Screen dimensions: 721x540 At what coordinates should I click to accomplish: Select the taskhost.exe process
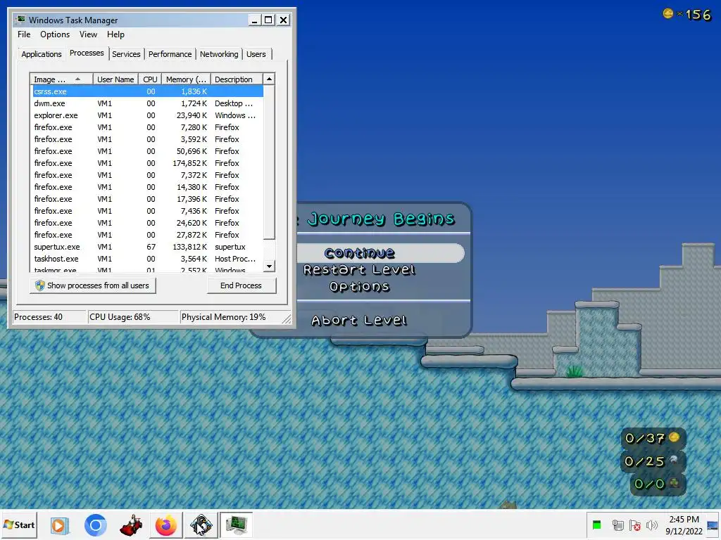pyautogui.click(x=147, y=259)
